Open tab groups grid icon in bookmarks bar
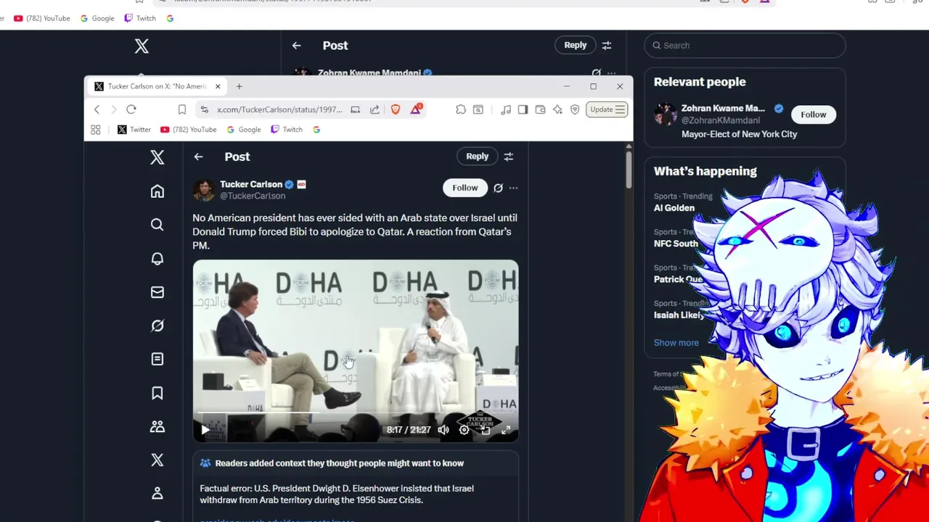This screenshot has height=522, width=929. (x=96, y=130)
